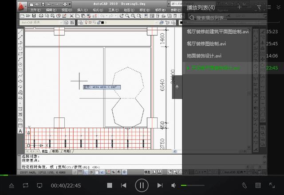The width and height of the screenshot is (284, 195).
Task: Mute the player speaker icon
Action: [x=174, y=185]
